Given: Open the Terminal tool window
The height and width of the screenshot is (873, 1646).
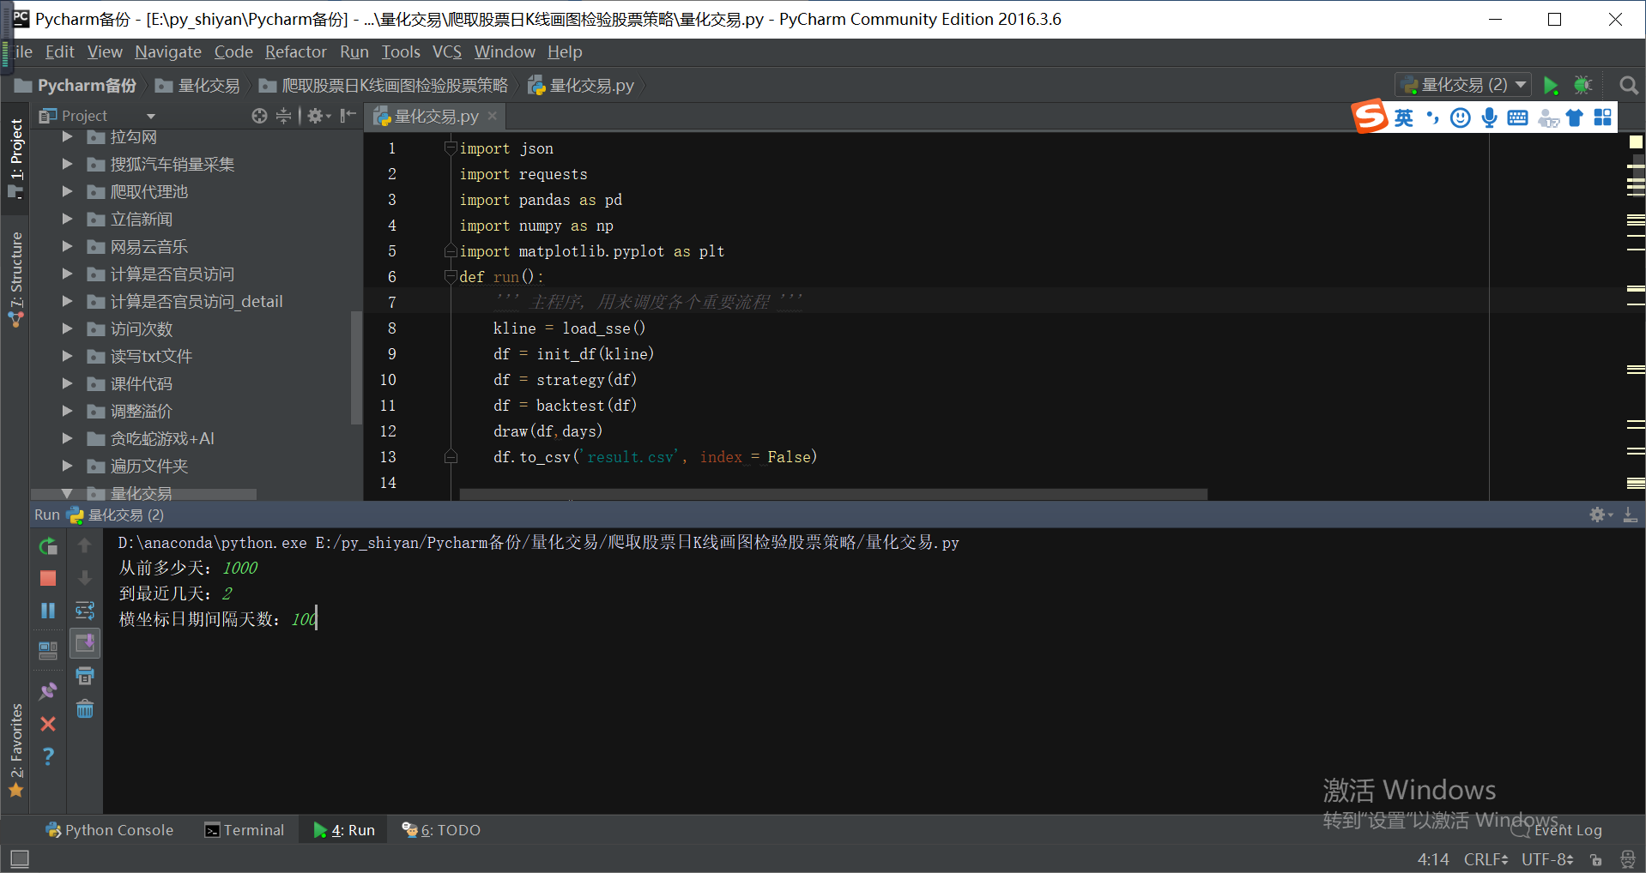Looking at the screenshot, I should (x=245, y=830).
